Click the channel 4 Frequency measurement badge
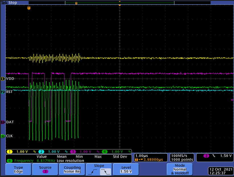This screenshot has width=234, height=177. [x=10, y=161]
